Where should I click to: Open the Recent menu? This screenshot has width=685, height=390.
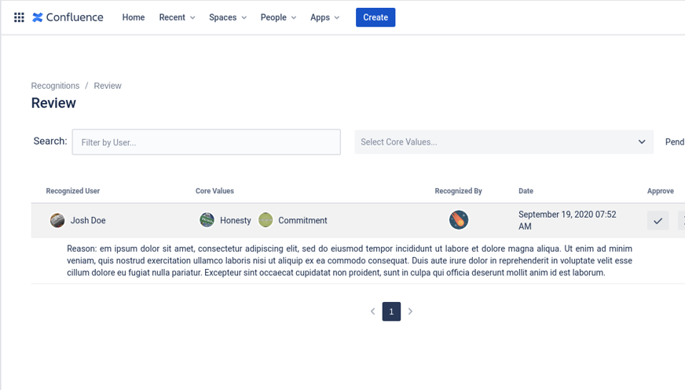(177, 17)
